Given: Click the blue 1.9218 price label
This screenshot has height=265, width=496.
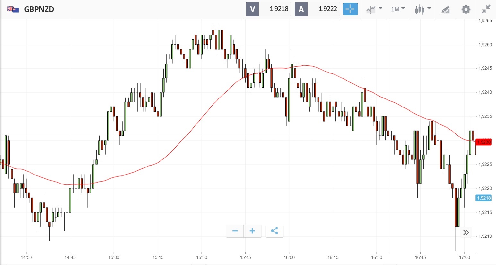Looking at the screenshot, I should click(483, 198).
